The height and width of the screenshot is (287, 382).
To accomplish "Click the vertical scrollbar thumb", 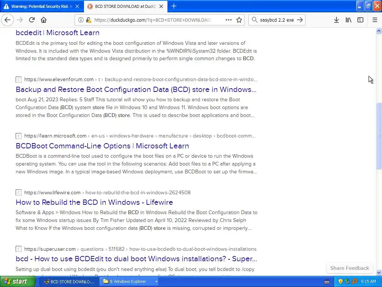I will click(379, 136).
